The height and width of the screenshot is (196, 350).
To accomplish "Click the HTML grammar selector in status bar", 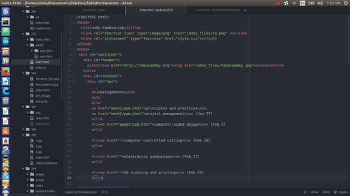I will pyautogui.click(x=326, y=192).
